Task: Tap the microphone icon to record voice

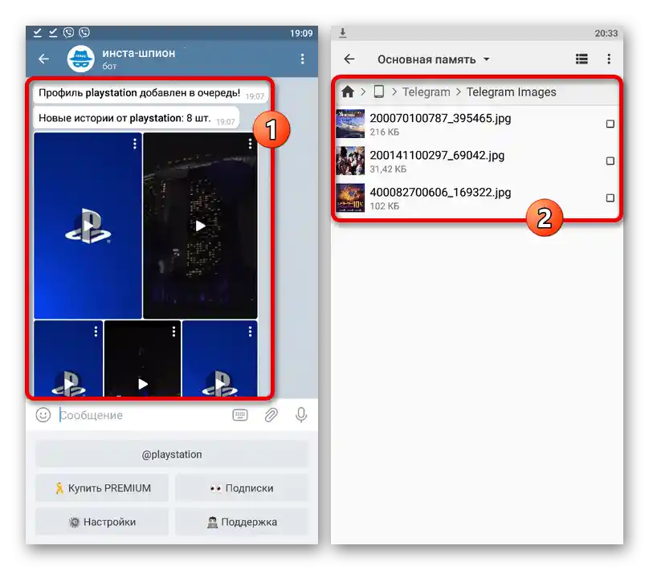Action: click(300, 415)
